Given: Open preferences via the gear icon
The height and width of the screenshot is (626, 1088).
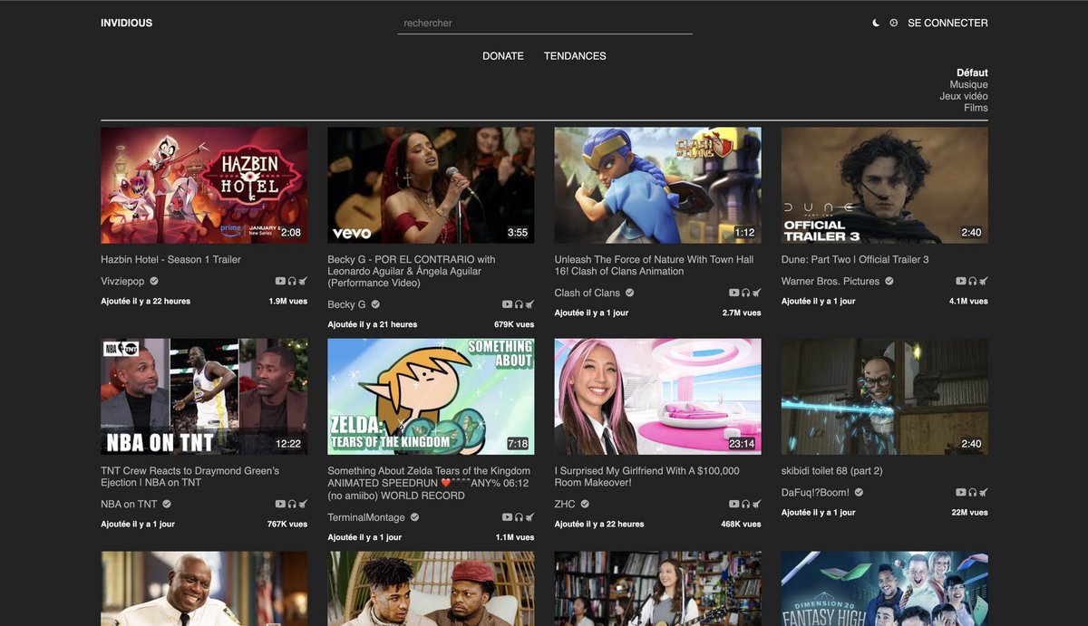Looking at the screenshot, I should coord(894,23).
